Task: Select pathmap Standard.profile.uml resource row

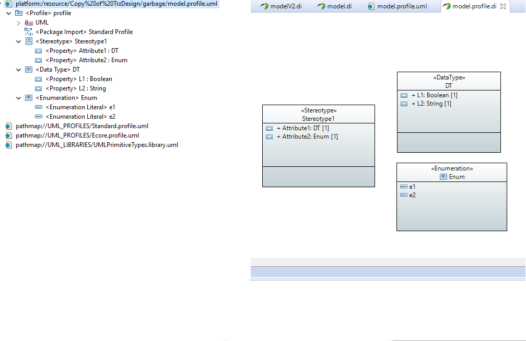Action: [82, 127]
